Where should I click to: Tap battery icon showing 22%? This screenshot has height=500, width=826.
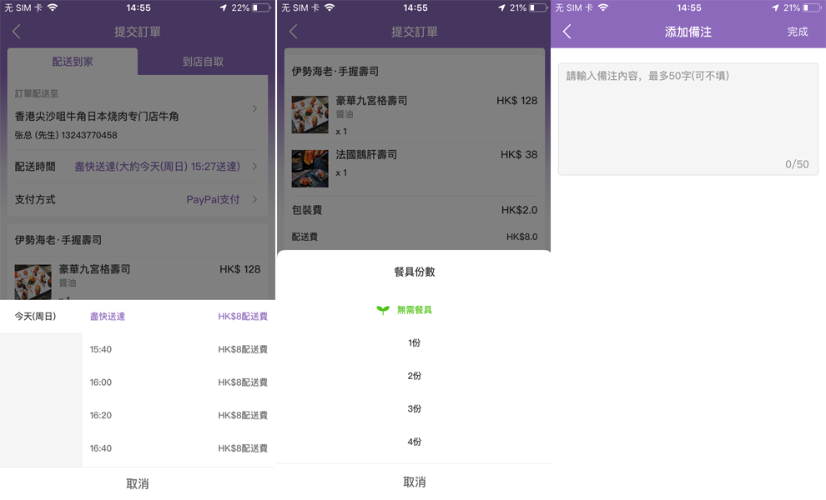coord(261,7)
